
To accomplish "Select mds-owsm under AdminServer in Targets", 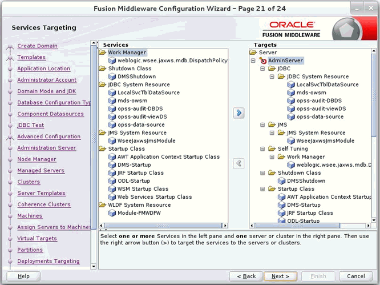I will (311, 93).
